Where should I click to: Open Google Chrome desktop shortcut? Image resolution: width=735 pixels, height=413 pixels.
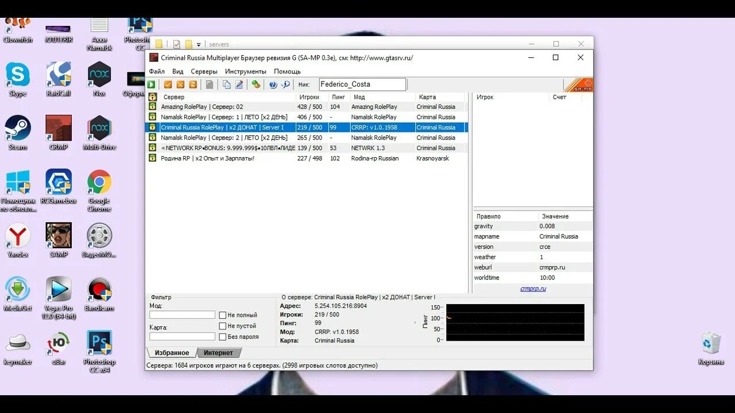(99, 190)
